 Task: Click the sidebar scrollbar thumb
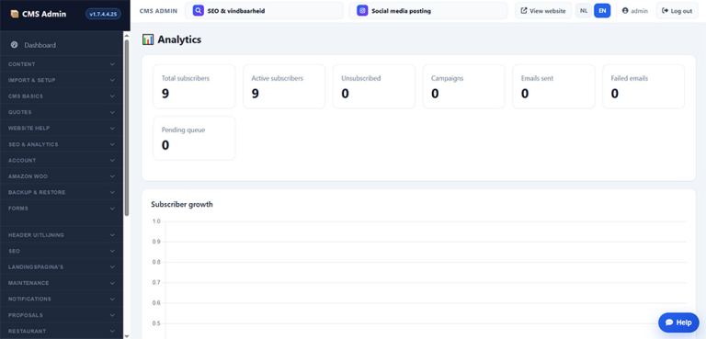point(127,129)
